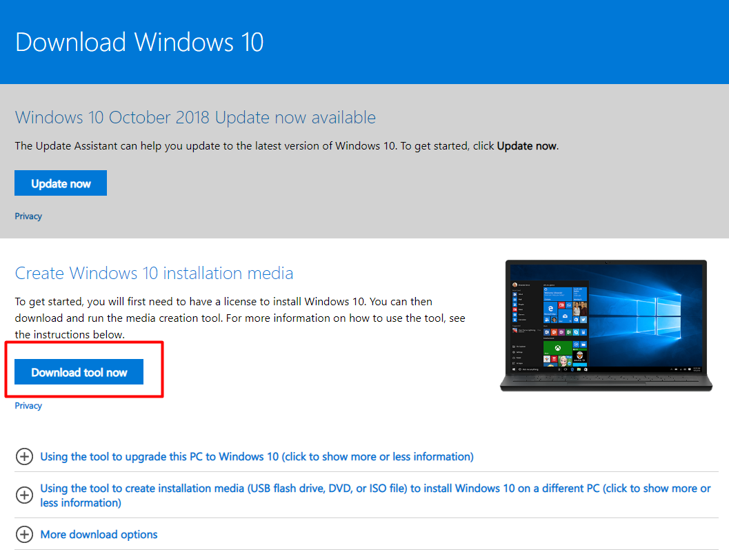
Task: Expand plus icon for create installation media section
Action: [24, 495]
